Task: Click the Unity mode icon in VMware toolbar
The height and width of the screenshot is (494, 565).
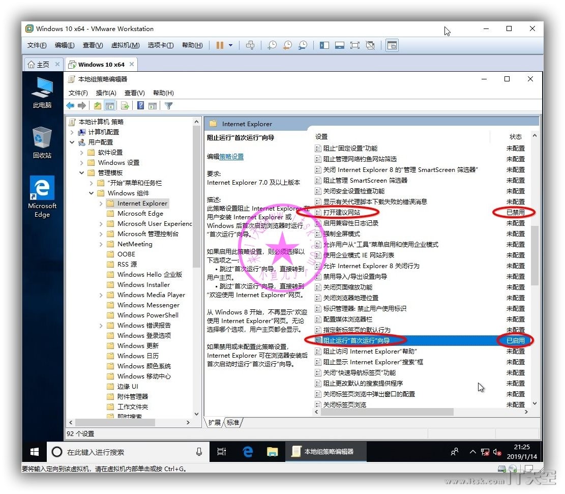Action: click(x=370, y=45)
